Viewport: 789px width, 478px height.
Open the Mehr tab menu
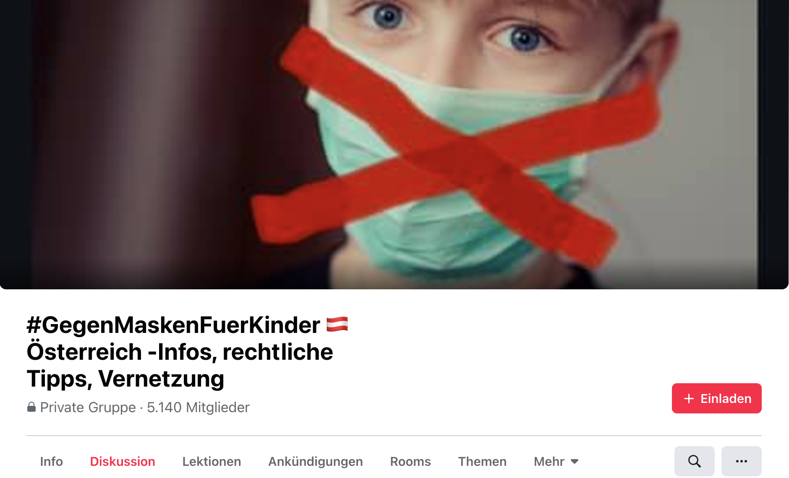(556, 461)
